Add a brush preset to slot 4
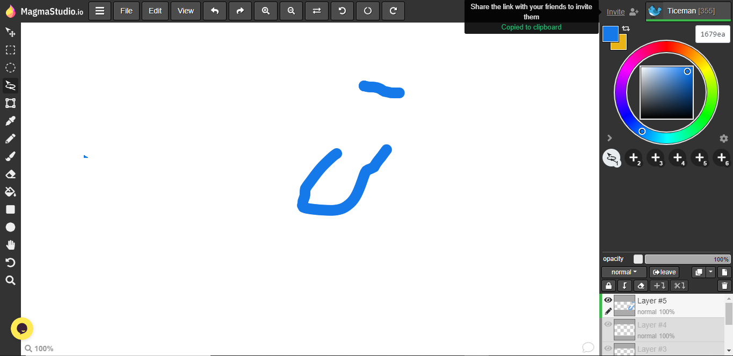 pos(678,158)
